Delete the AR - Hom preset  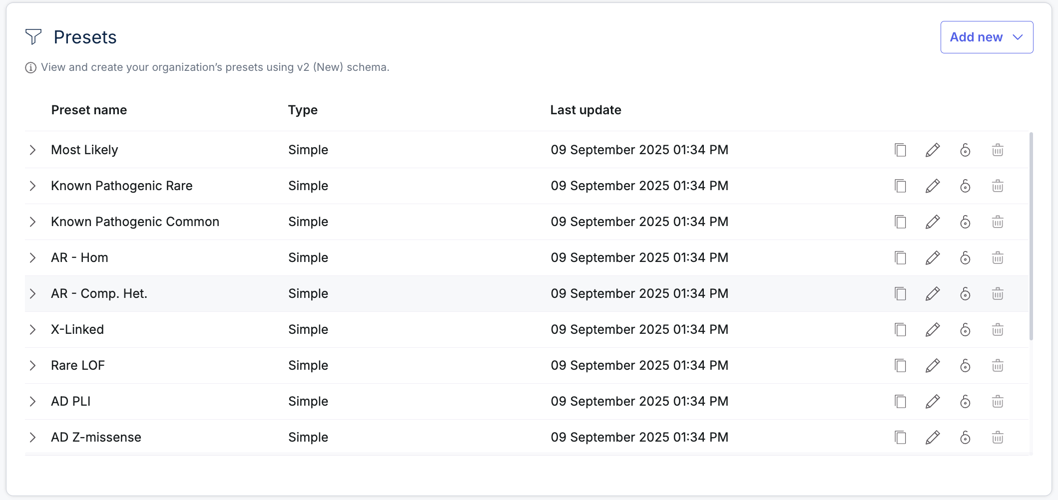point(998,257)
